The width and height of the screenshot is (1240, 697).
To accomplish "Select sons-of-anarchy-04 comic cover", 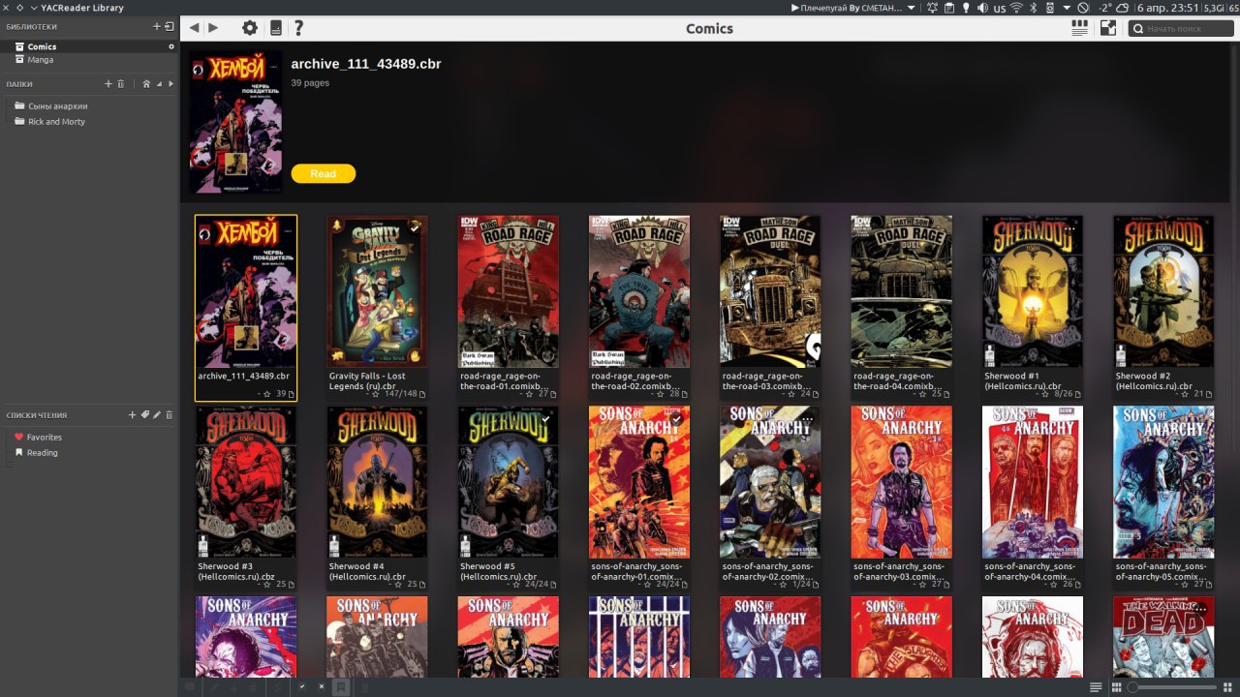I will coord(1033,482).
